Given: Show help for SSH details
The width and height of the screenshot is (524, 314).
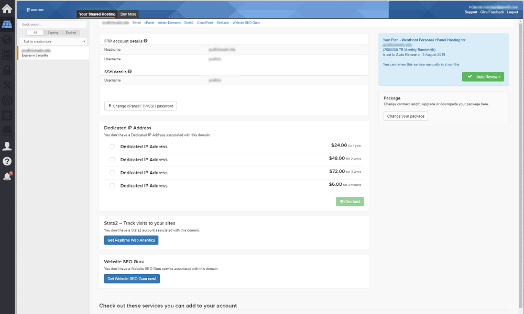Looking at the screenshot, I should coord(129,71).
